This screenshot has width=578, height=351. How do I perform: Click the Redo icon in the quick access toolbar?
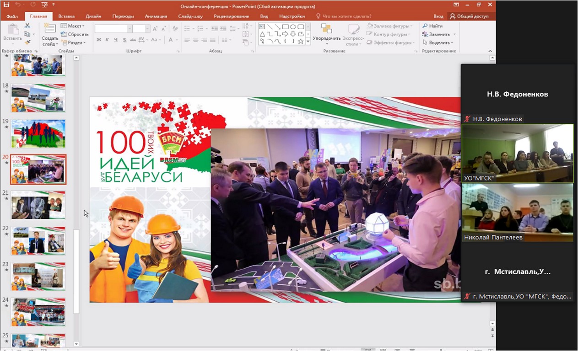(32, 5)
